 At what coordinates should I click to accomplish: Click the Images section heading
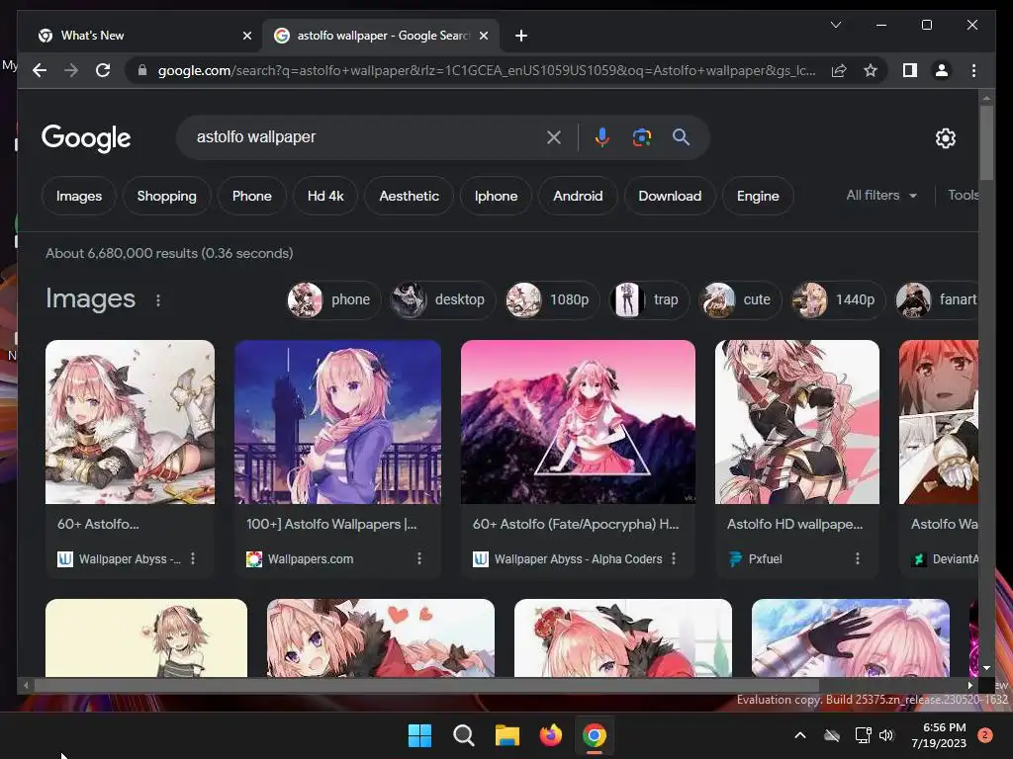tap(90, 298)
